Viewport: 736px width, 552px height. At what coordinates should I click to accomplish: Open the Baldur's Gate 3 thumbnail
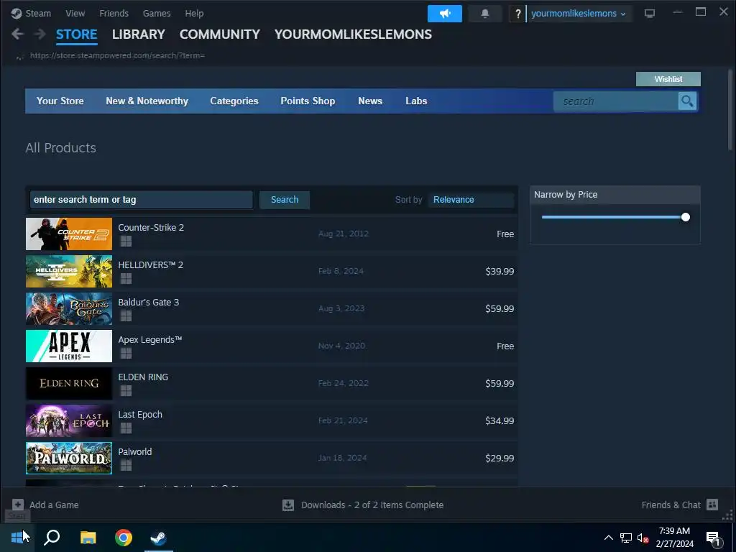coord(69,309)
